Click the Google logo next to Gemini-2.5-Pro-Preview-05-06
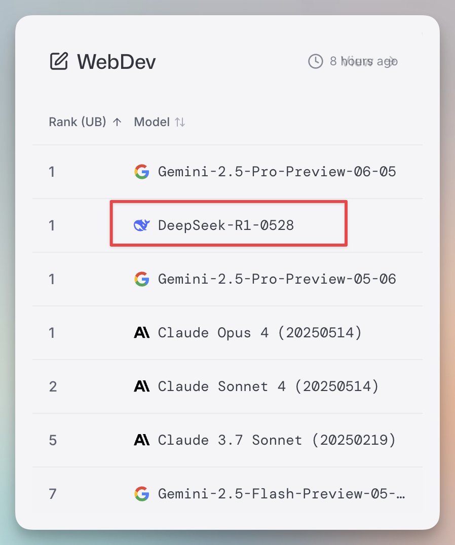The image size is (455, 545). (142, 279)
